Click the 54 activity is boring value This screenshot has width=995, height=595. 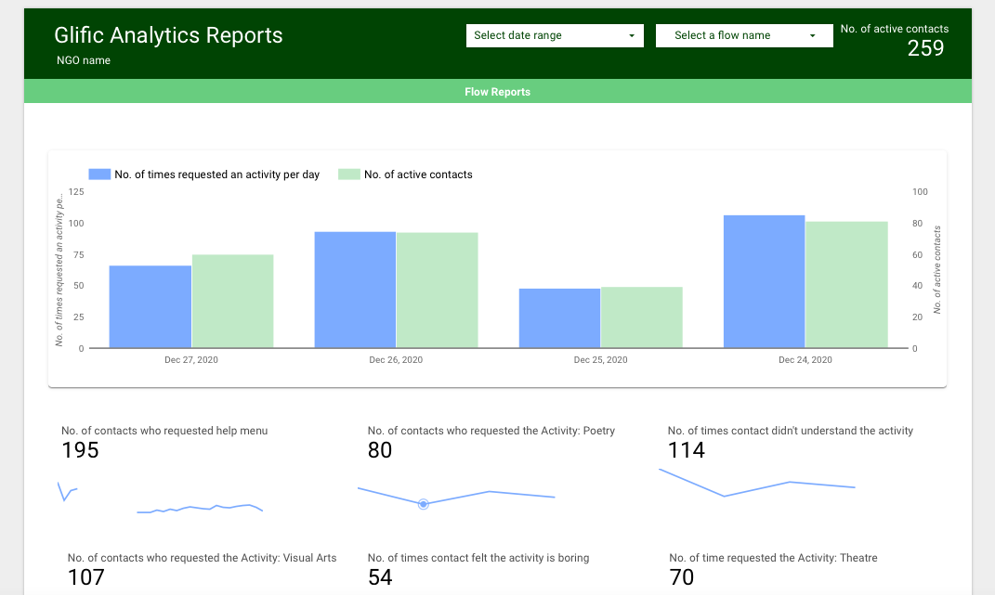point(379,578)
